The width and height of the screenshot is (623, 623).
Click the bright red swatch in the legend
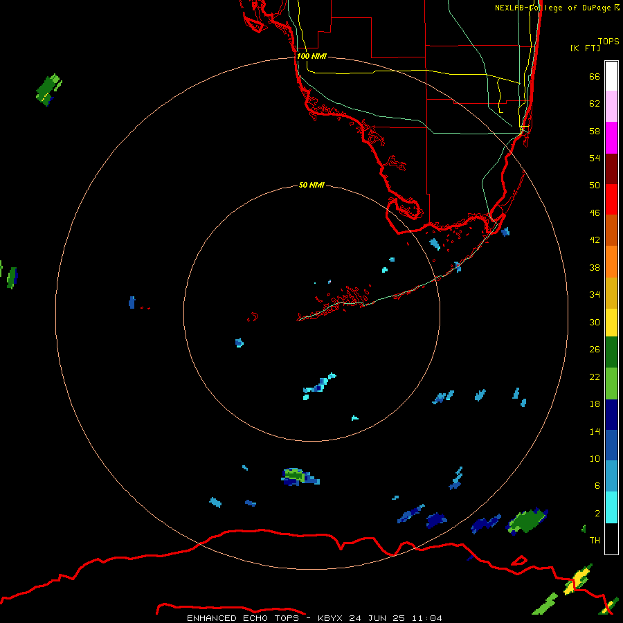pos(611,199)
